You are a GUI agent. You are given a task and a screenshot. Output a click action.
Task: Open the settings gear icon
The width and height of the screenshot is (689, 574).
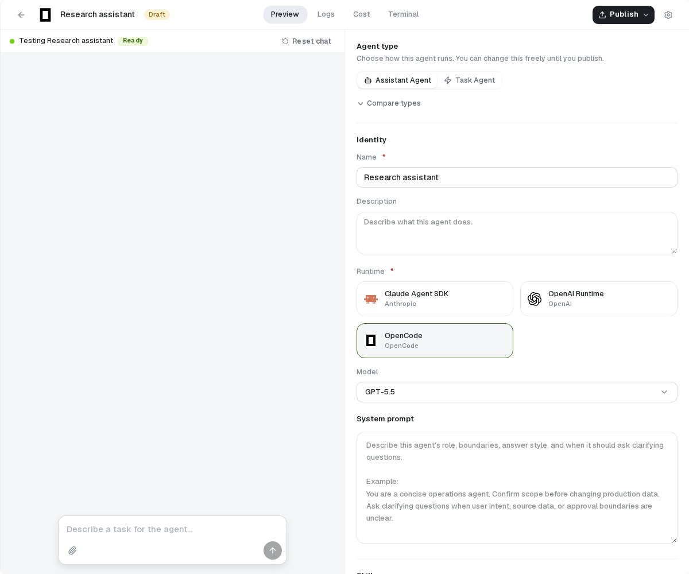coord(668,15)
